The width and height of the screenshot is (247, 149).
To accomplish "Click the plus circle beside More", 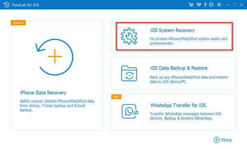I will click(217, 140).
